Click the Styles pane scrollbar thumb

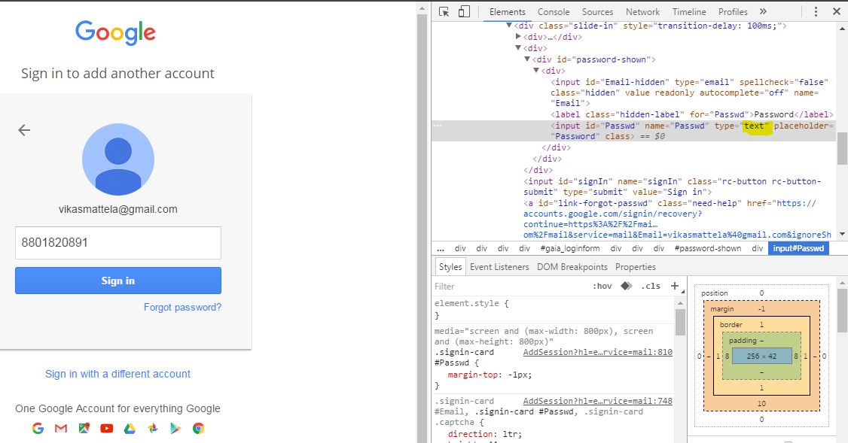(680, 321)
